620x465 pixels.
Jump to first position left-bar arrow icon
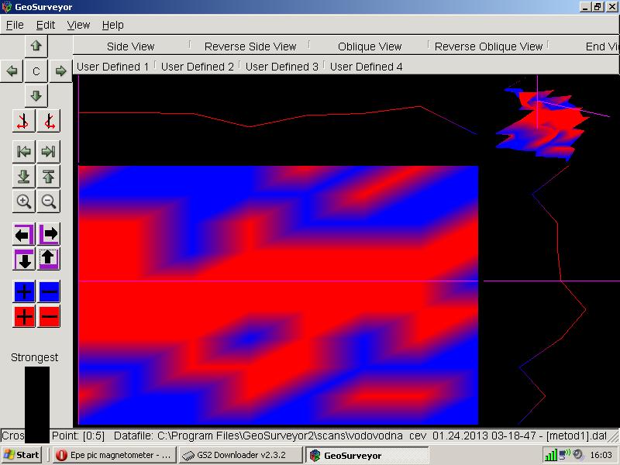click(24, 151)
